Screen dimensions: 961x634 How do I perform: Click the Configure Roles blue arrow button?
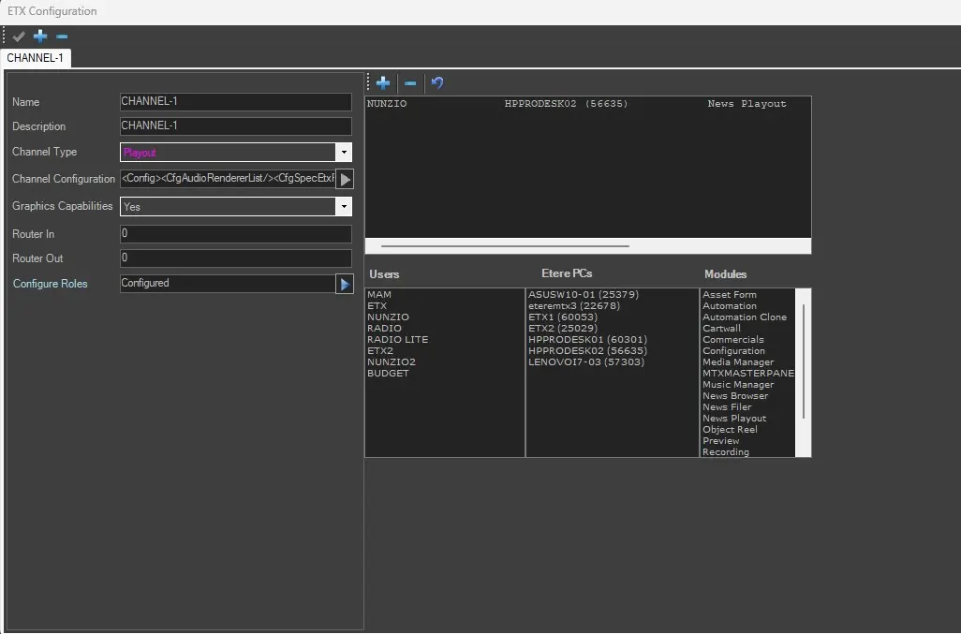point(345,284)
